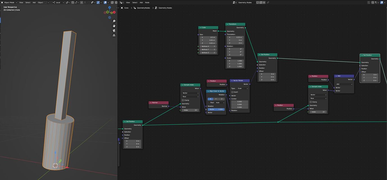Enable Invert checkbox in Vector Rotate
The height and width of the screenshot is (180, 387).
pyautogui.click(x=232, y=92)
